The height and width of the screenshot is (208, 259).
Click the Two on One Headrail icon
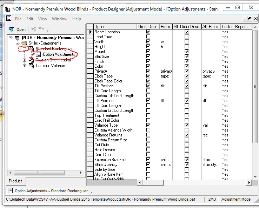[x=31, y=60]
